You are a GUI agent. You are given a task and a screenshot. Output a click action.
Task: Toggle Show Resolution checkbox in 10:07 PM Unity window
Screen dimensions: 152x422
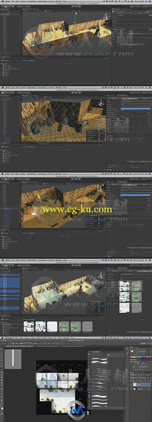coord(99,135)
